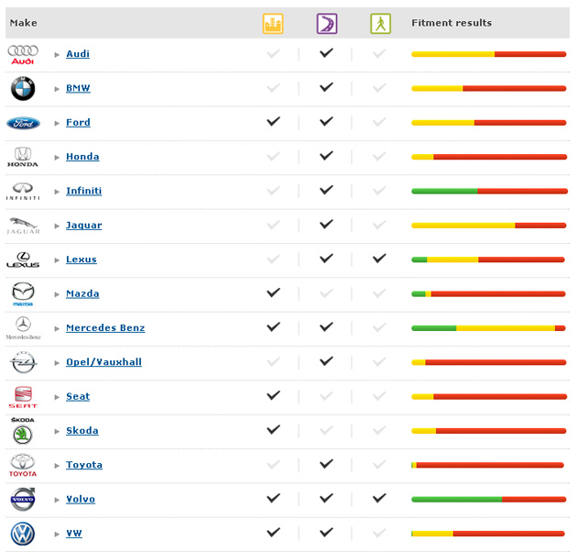
Task: Click the Volvo logo
Action: [x=23, y=500]
